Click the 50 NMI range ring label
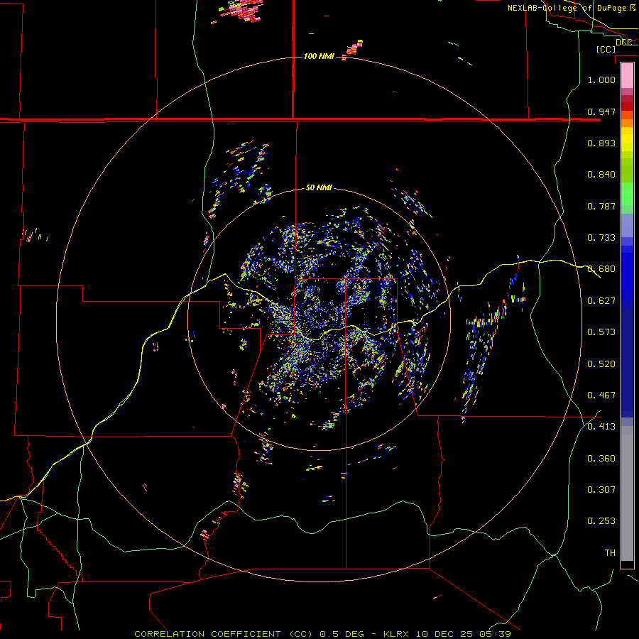 (x=319, y=187)
